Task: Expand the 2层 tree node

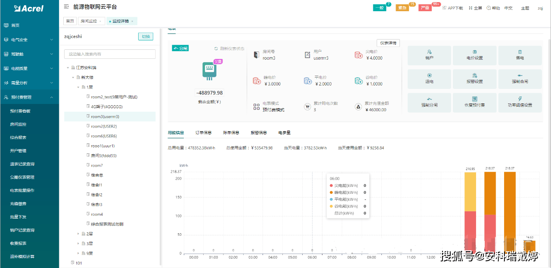Action: (x=78, y=234)
